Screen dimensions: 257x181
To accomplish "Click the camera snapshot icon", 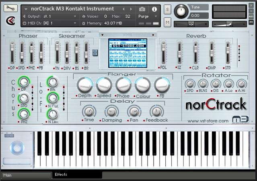I will [142, 9].
